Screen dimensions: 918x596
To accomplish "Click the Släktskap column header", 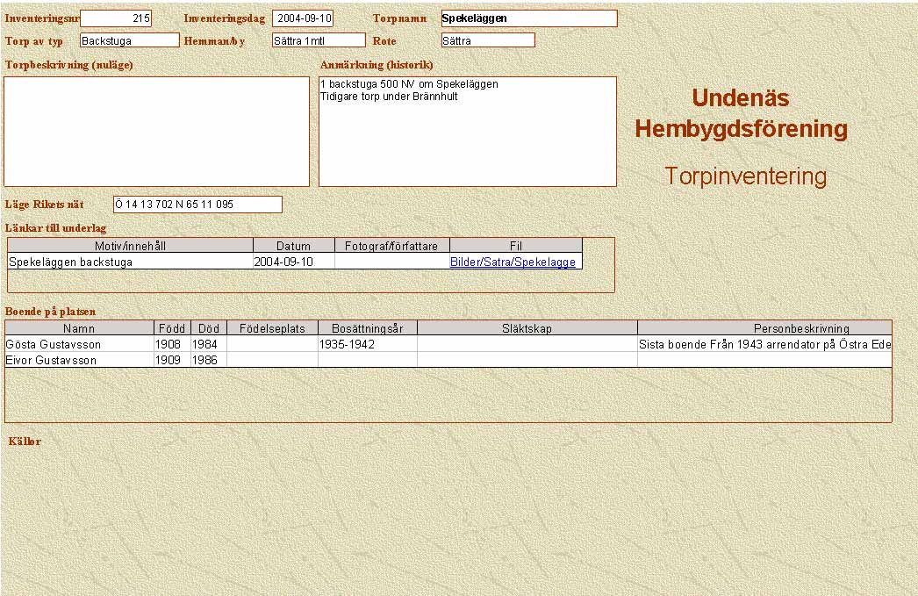I will [527, 328].
